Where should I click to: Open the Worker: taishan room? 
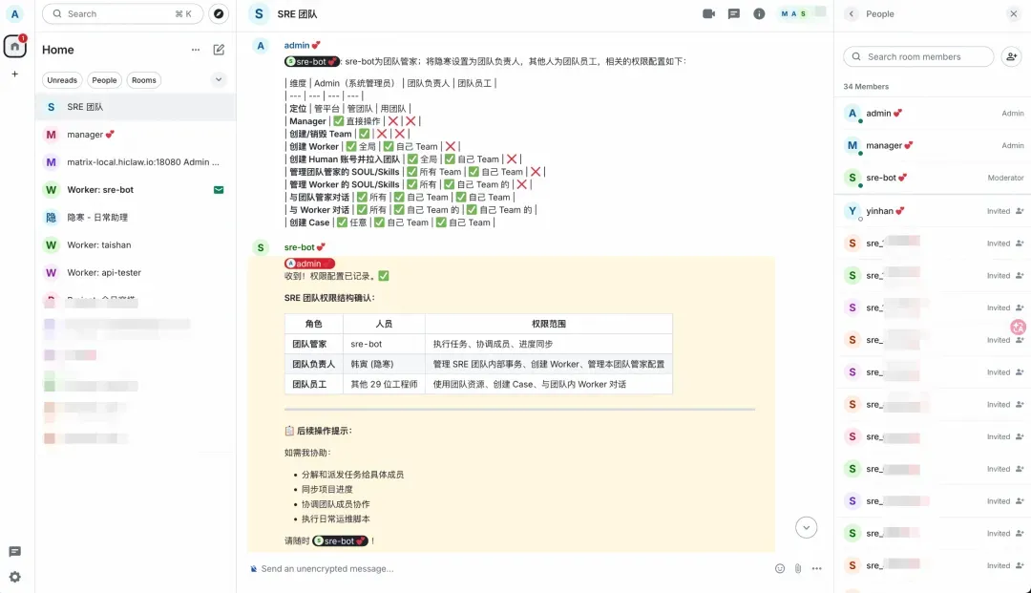pos(136,245)
